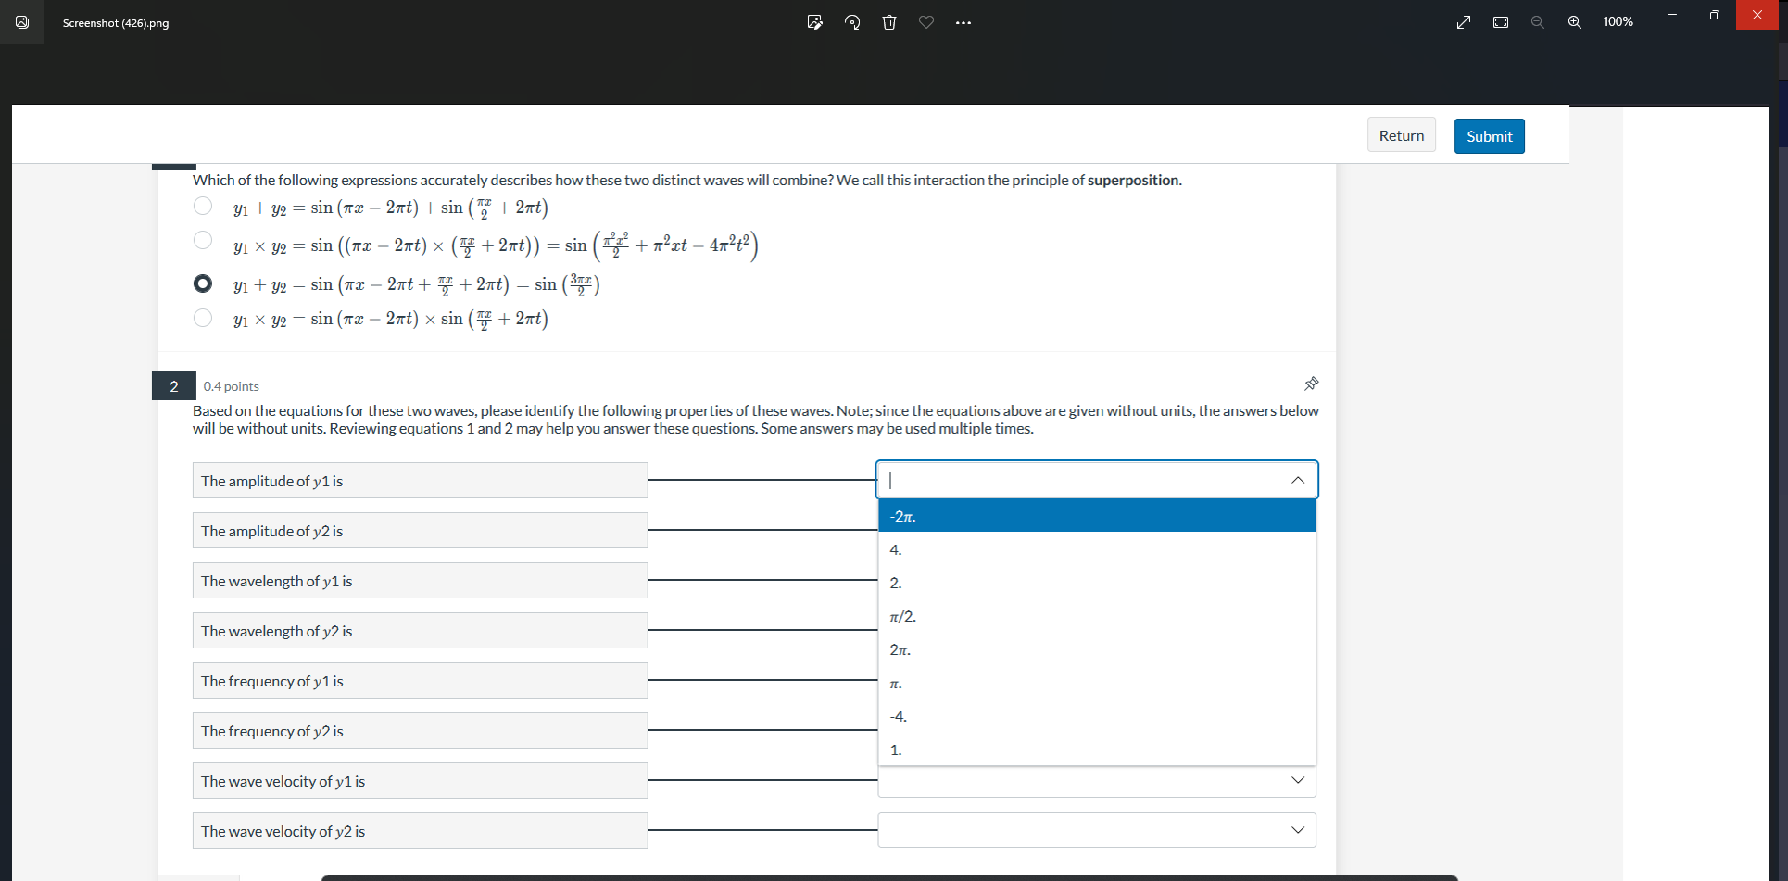Click the Photos app icon in the title bar
This screenshot has height=881, width=1788.
coord(22,22)
